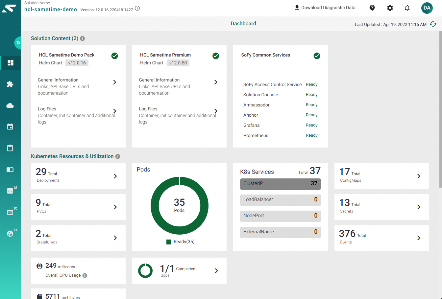This screenshot has height=299, width=442.
Task: Open the notifications bell icon
Action: [407, 8]
